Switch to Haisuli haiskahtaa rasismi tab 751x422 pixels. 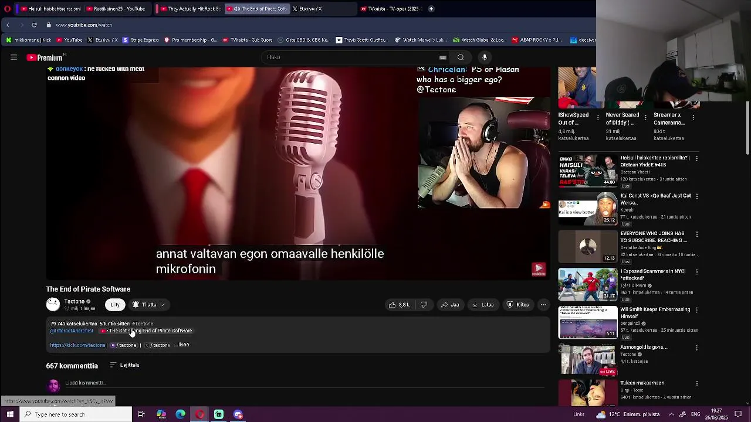pos(50,9)
